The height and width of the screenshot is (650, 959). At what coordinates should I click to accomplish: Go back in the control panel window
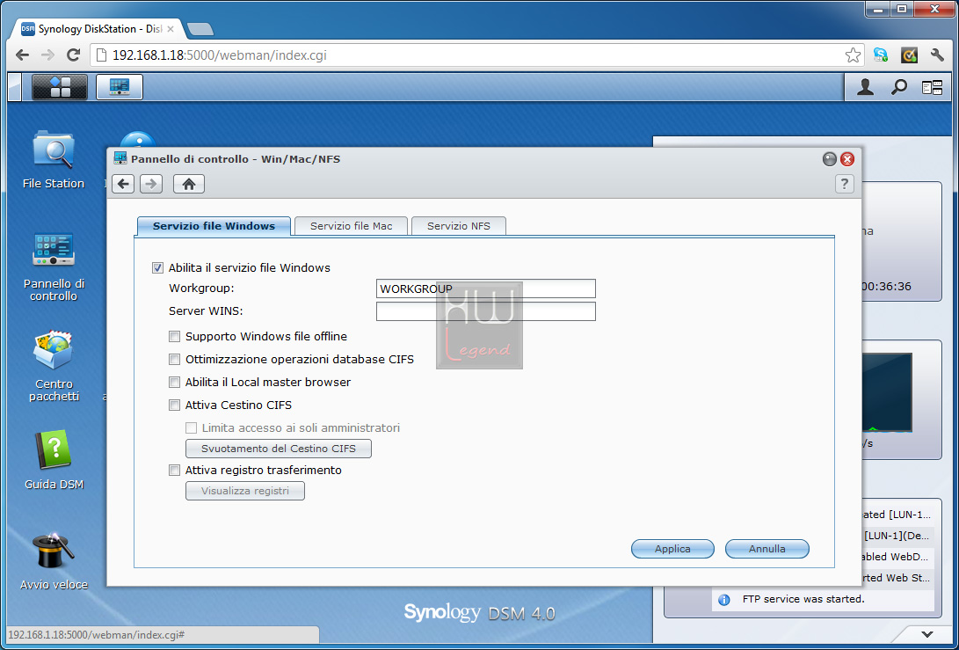[123, 184]
